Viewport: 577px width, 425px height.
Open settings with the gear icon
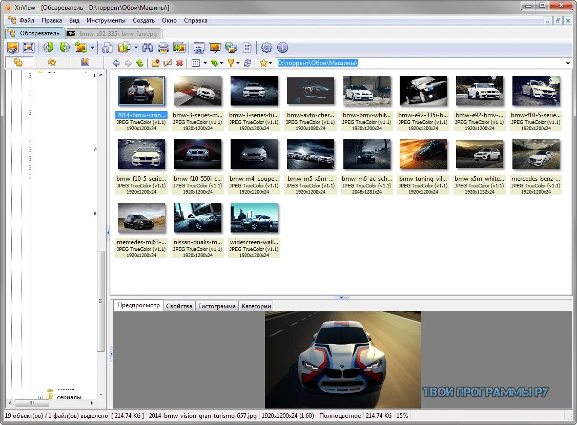coord(266,48)
